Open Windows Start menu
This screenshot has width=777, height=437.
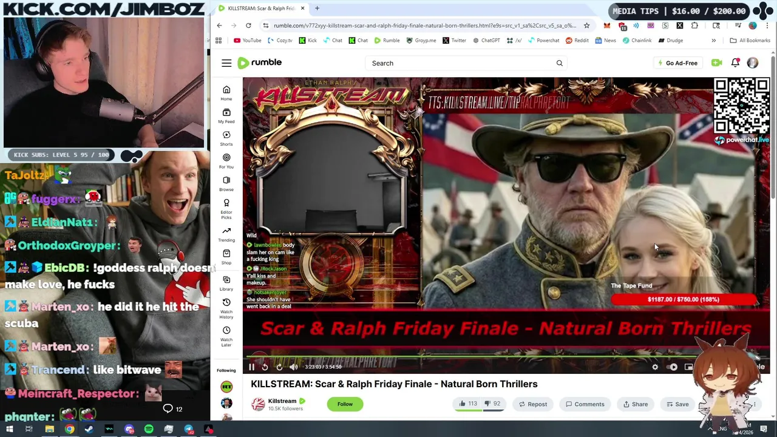click(x=9, y=430)
